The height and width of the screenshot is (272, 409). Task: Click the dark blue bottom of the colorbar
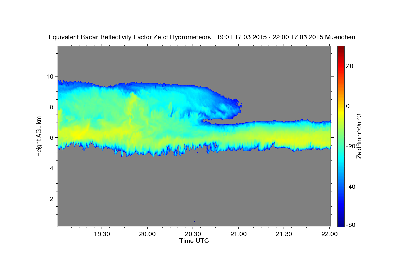(x=341, y=224)
